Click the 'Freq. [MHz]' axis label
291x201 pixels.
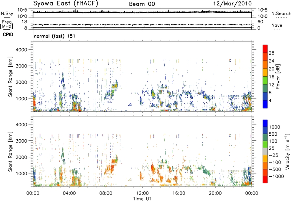point(7,25)
